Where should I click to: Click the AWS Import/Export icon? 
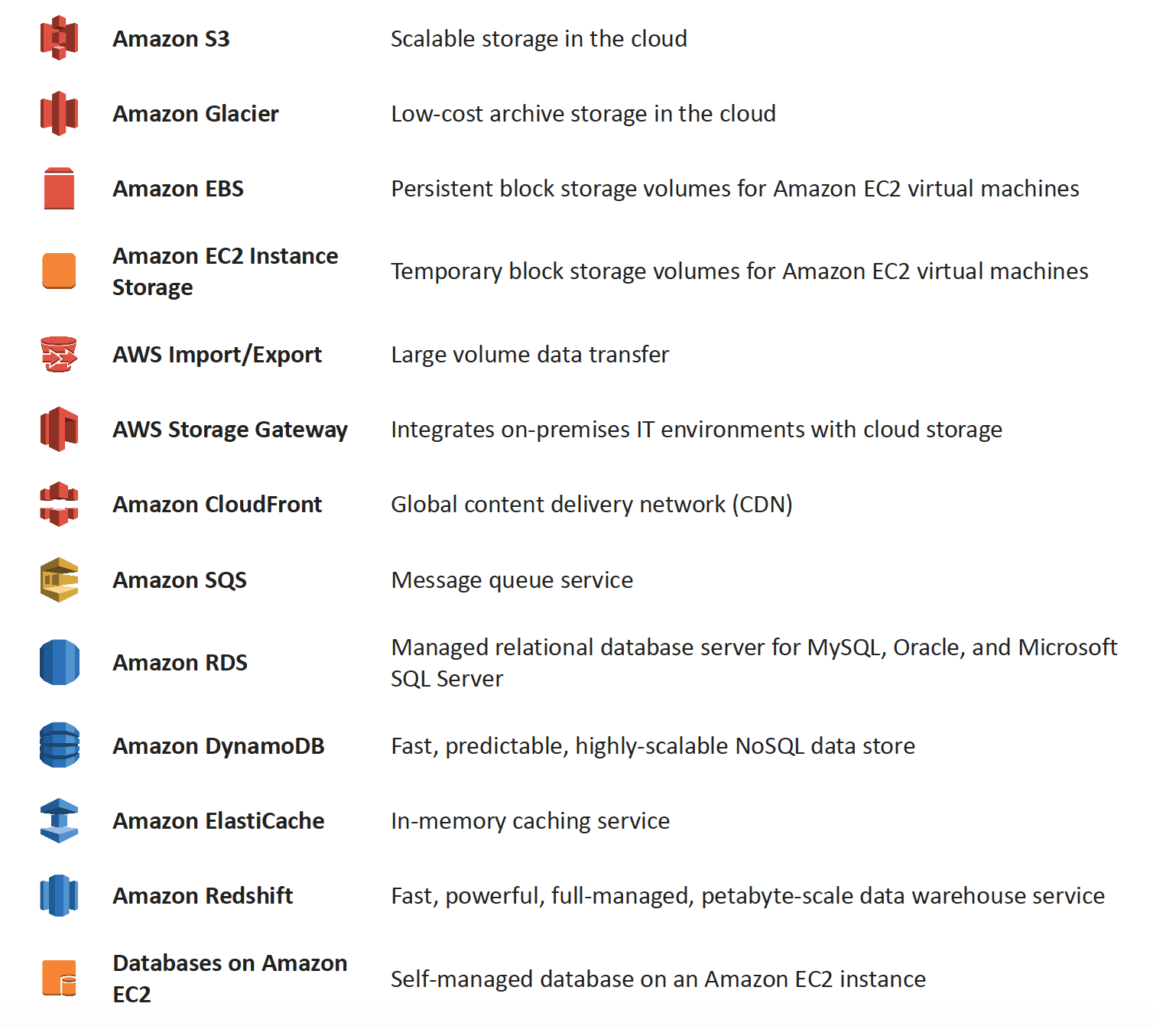pos(59,354)
